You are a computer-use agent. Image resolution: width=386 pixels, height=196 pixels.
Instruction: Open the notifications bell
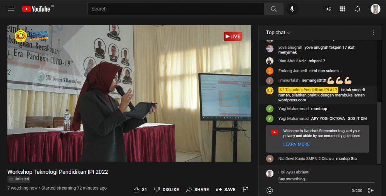pos(357,9)
